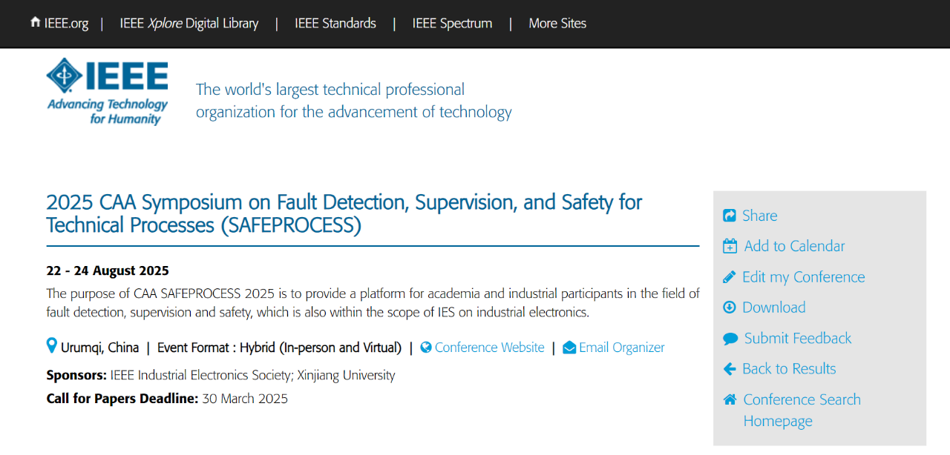The width and height of the screenshot is (950, 455).
Task: Click the envelope icon beside Email Organizer
Action: click(569, 348)
